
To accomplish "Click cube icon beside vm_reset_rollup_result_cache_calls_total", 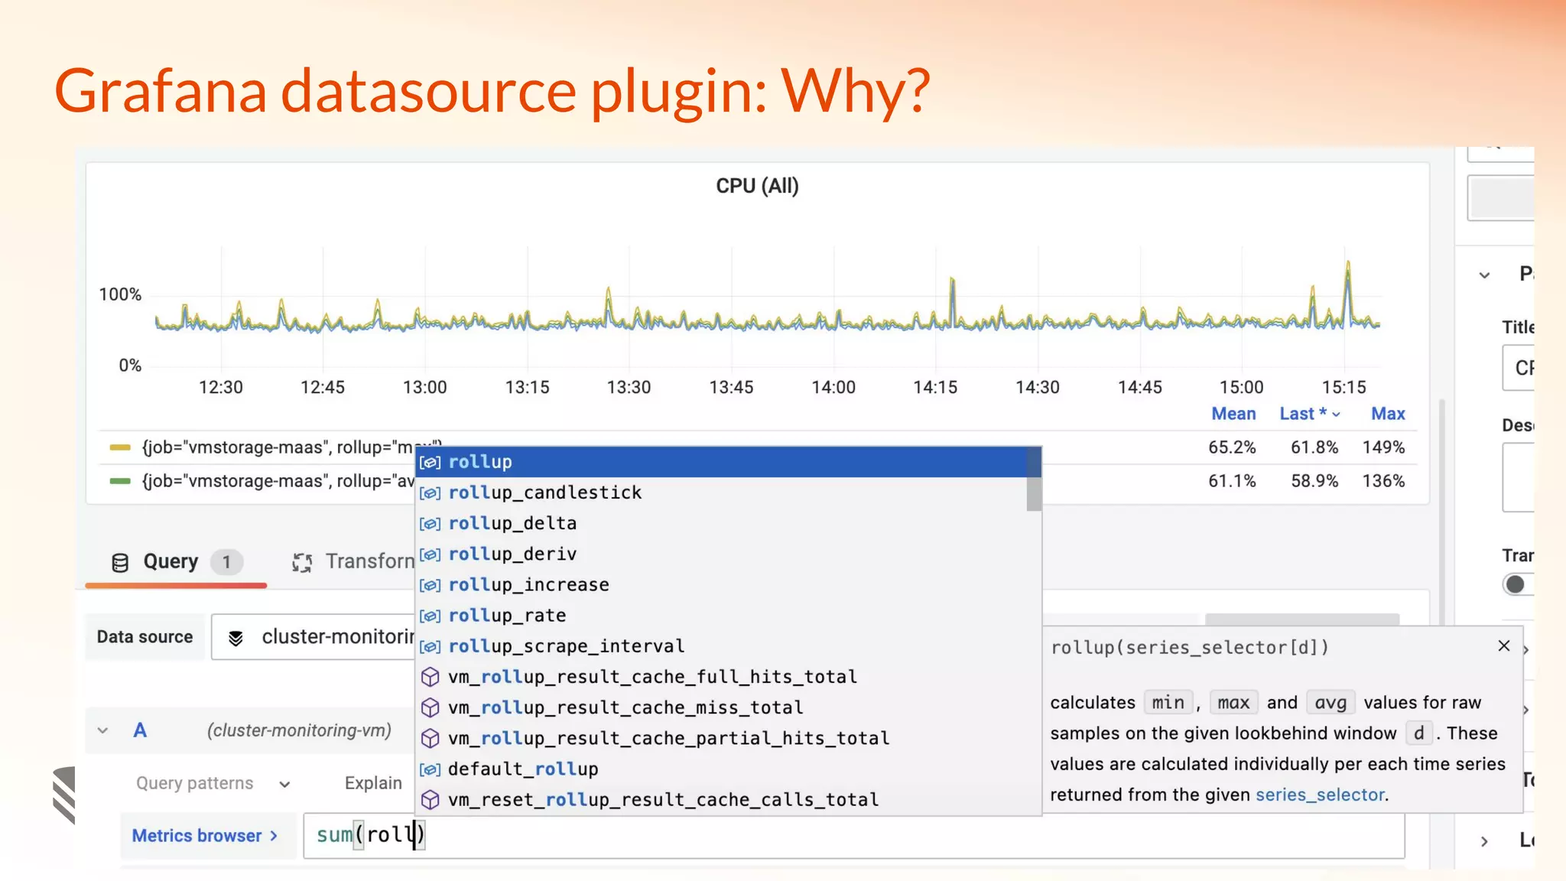I will click(430, 800).
